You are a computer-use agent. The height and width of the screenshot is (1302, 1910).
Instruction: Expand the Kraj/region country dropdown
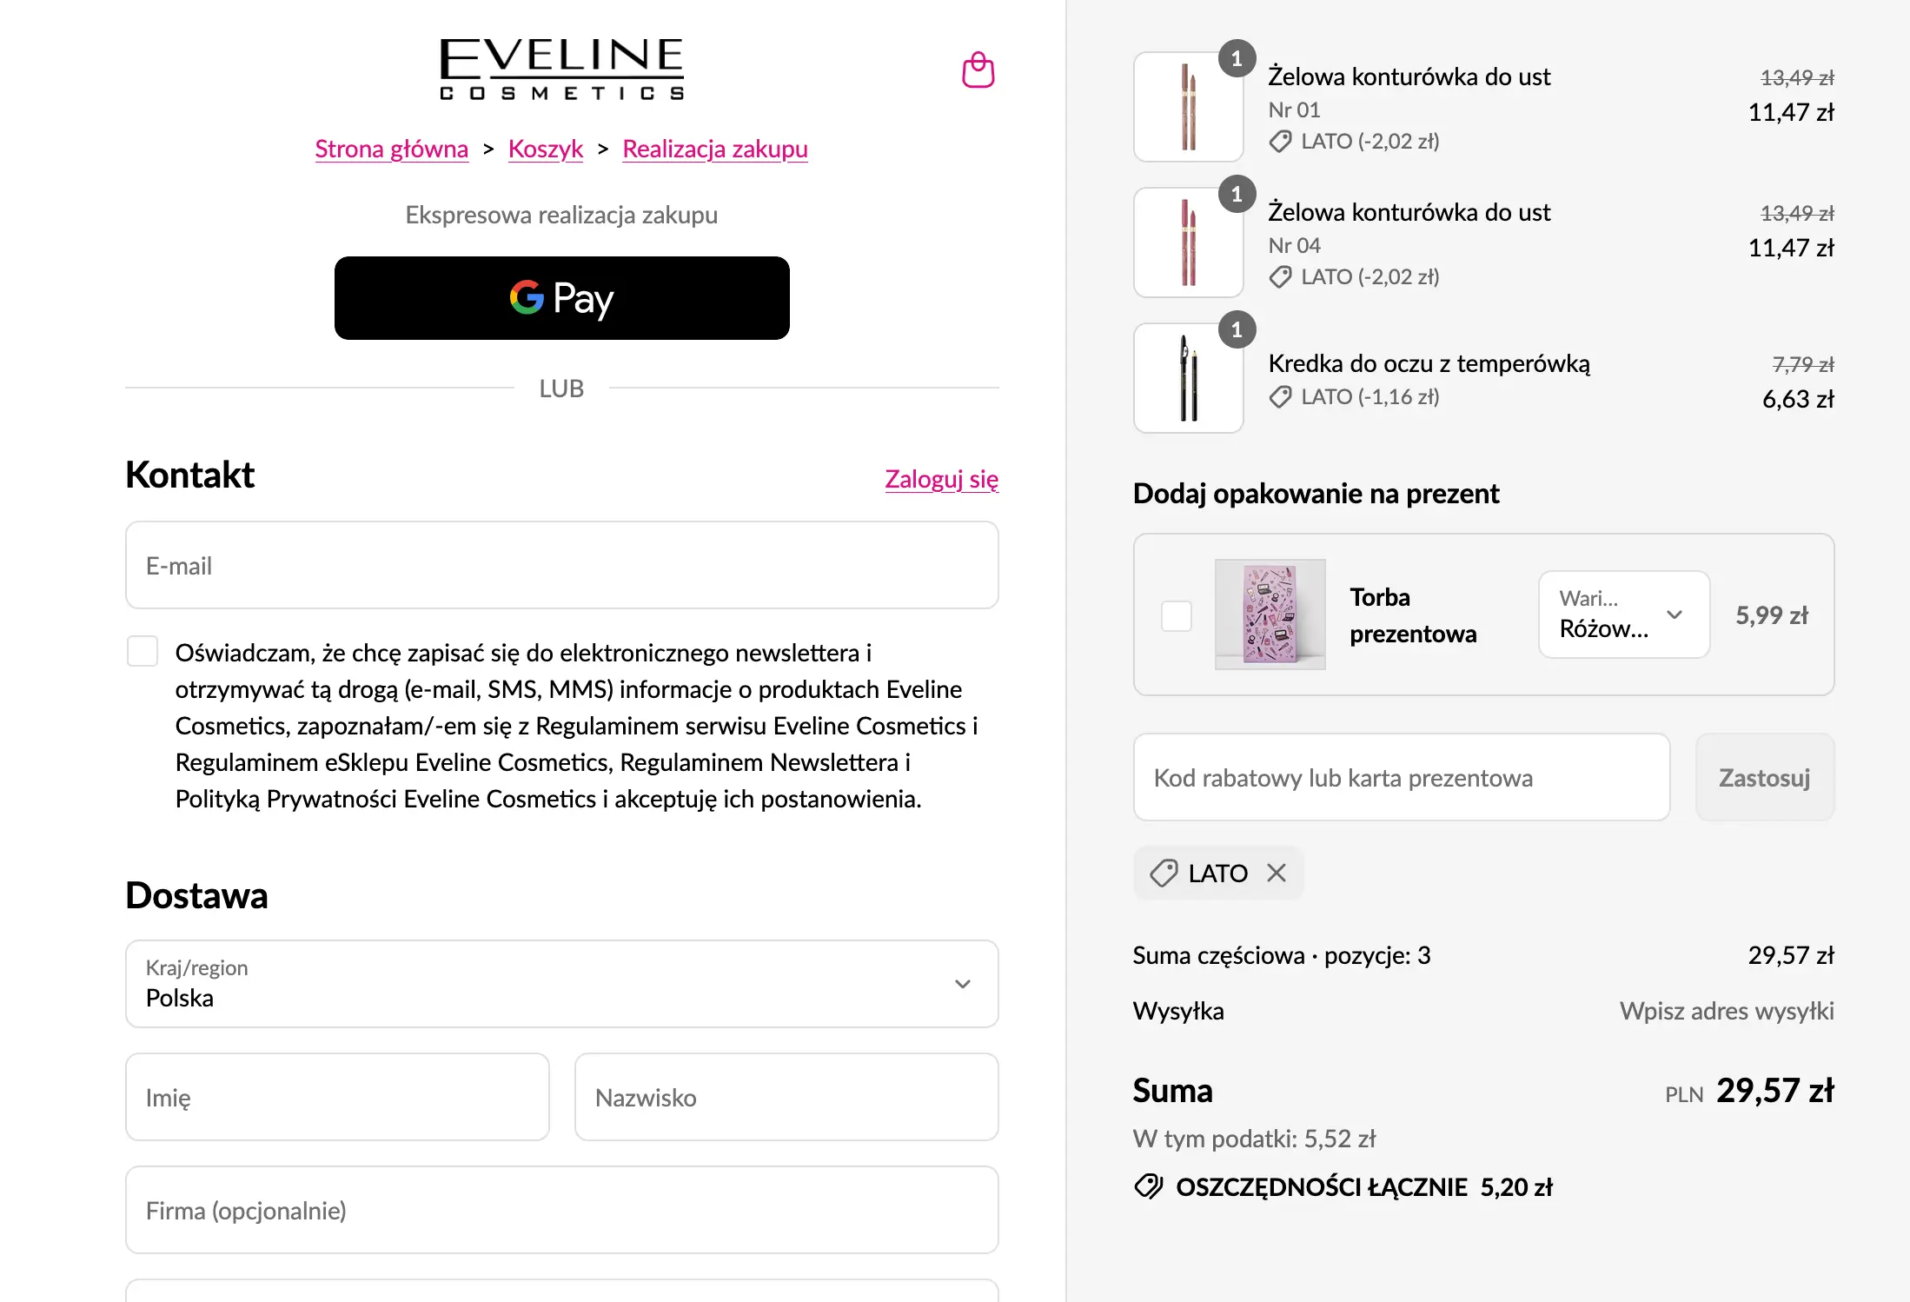(x=561, y=984)
